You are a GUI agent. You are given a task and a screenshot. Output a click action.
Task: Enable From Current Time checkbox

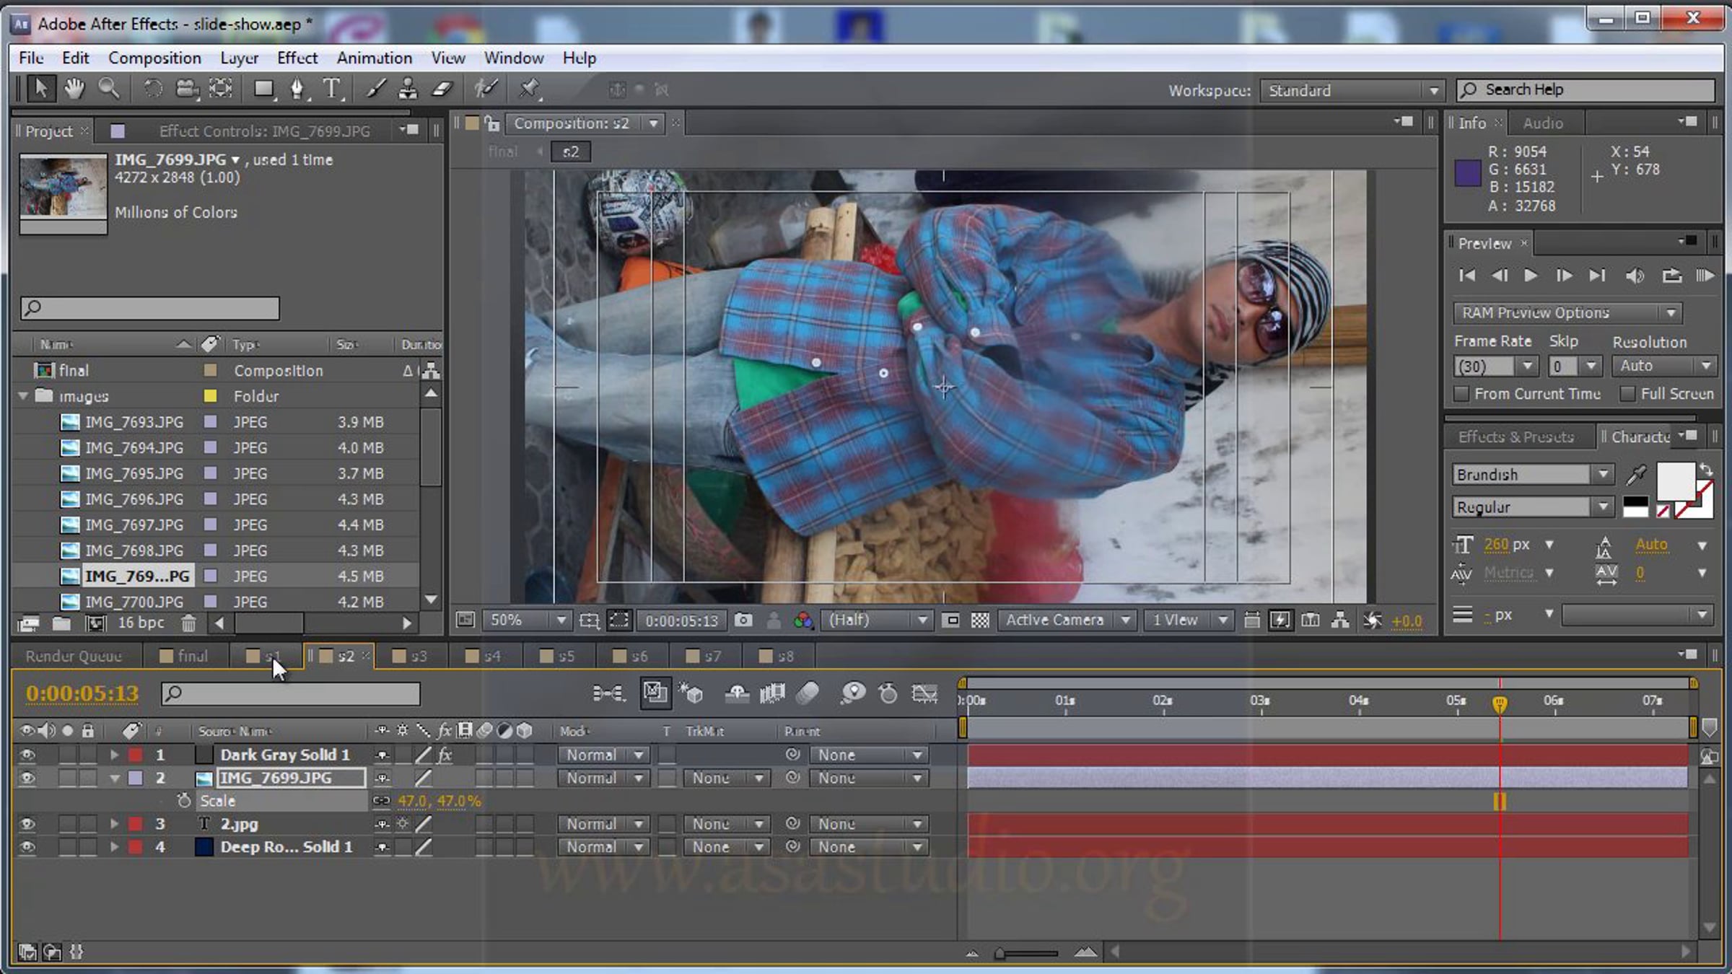(x=1461, y=394)
